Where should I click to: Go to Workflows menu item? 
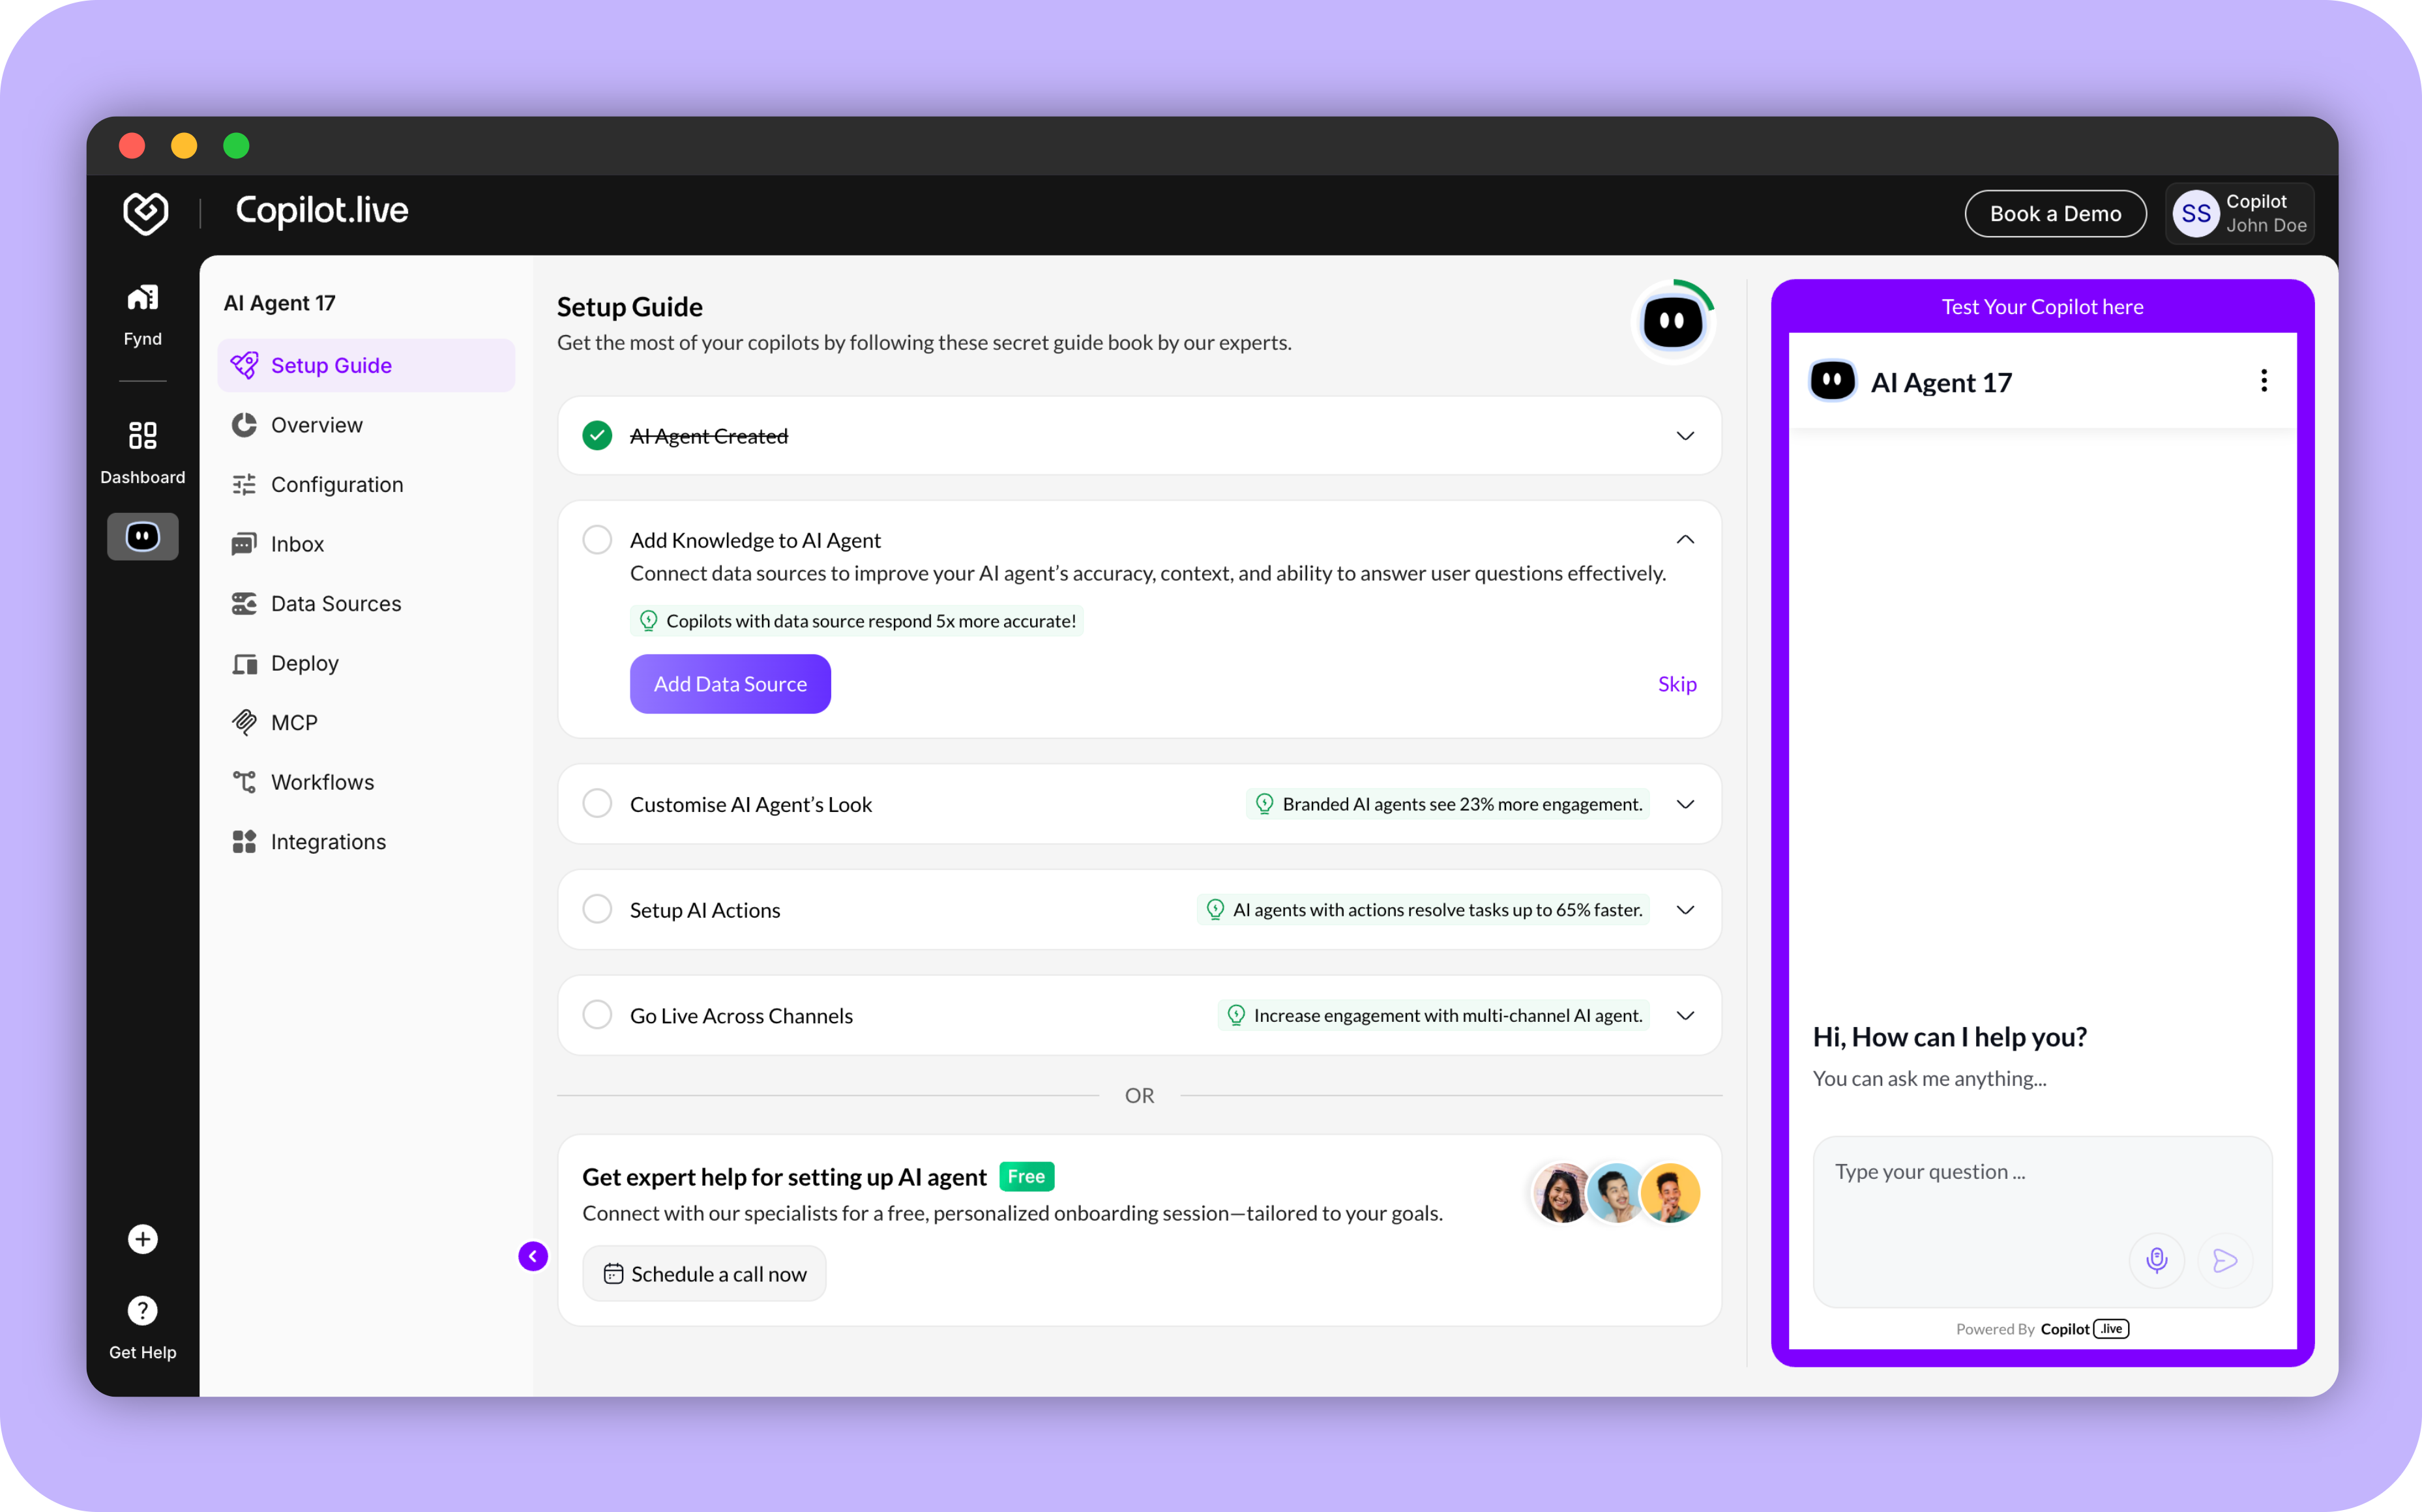pyautogui.click(x=322, y=782)
